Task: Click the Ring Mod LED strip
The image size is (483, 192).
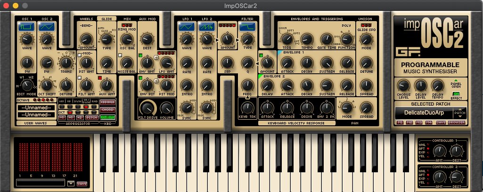Action: 126,25
